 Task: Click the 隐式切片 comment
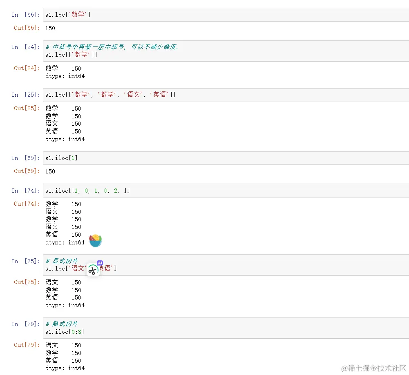point(62,324)
